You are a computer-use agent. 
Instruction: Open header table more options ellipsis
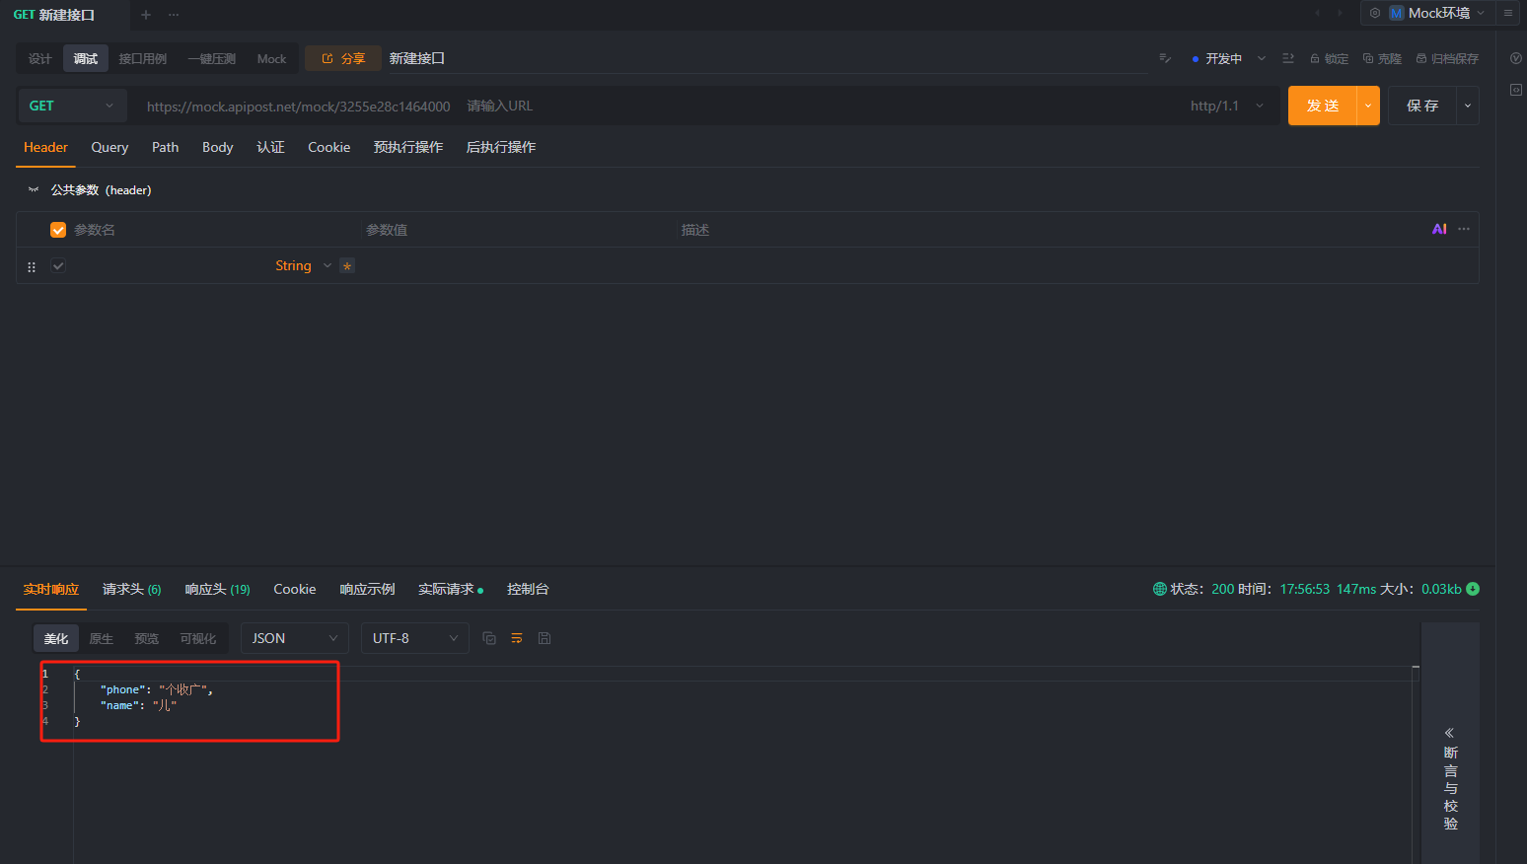(x=1464, y=229)
